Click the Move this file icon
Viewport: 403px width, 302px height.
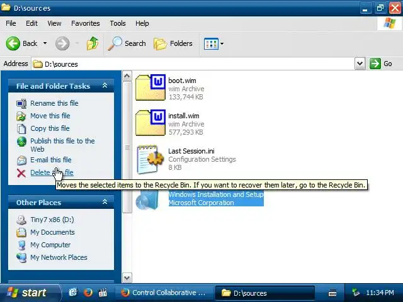coord(21,116)
